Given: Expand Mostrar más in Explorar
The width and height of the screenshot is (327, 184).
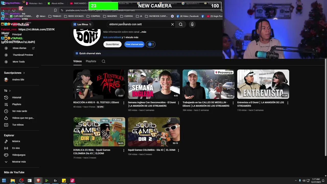Looking at the screenshot, I should click(19, 162).
